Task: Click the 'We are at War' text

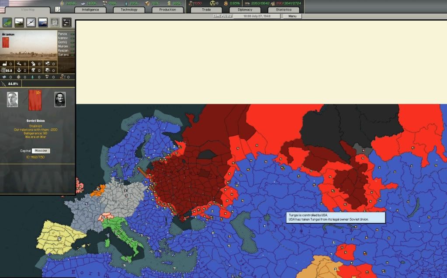Action: coord(36,137)
